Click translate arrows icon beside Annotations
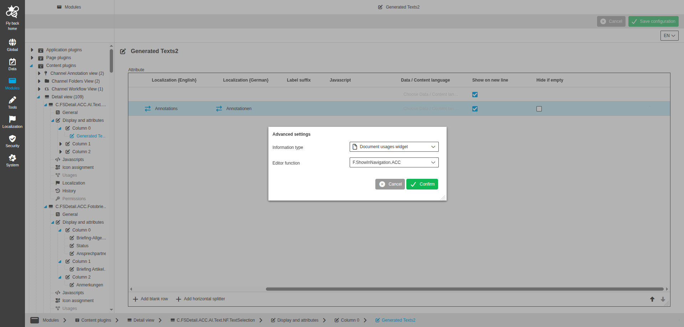 148,109
